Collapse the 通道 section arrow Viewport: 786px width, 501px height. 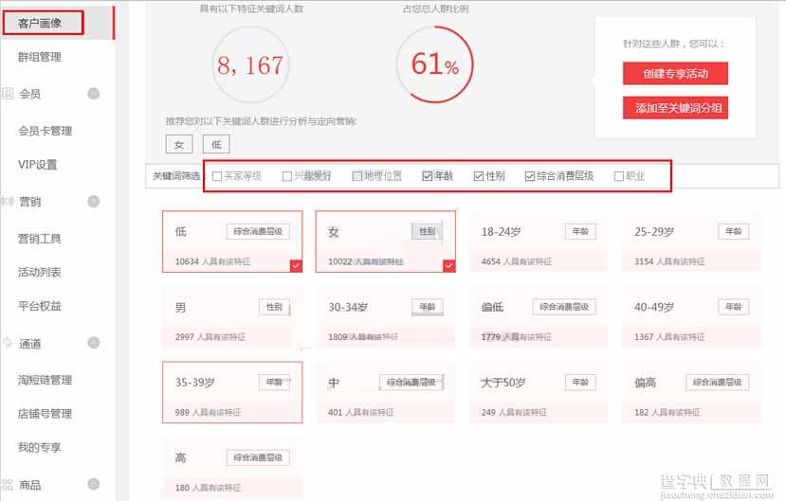93,343
